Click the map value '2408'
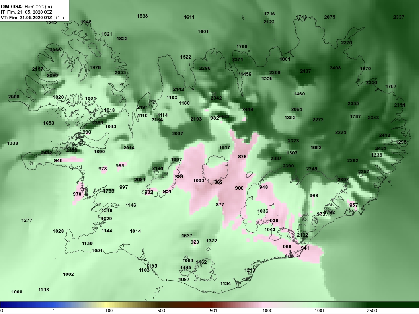This screenshot has width=419, height=314. coord(335,68)
